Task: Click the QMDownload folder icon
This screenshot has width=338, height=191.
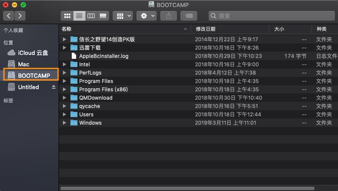Action: [x=74, y=97]
